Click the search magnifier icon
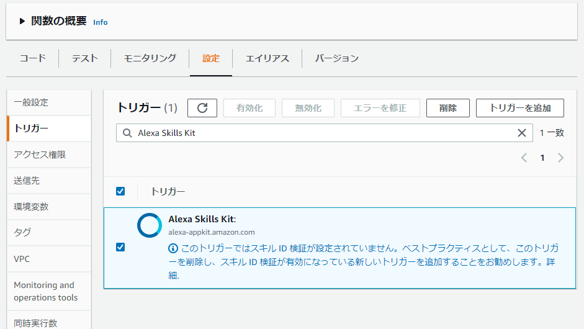 pos(127,133)
